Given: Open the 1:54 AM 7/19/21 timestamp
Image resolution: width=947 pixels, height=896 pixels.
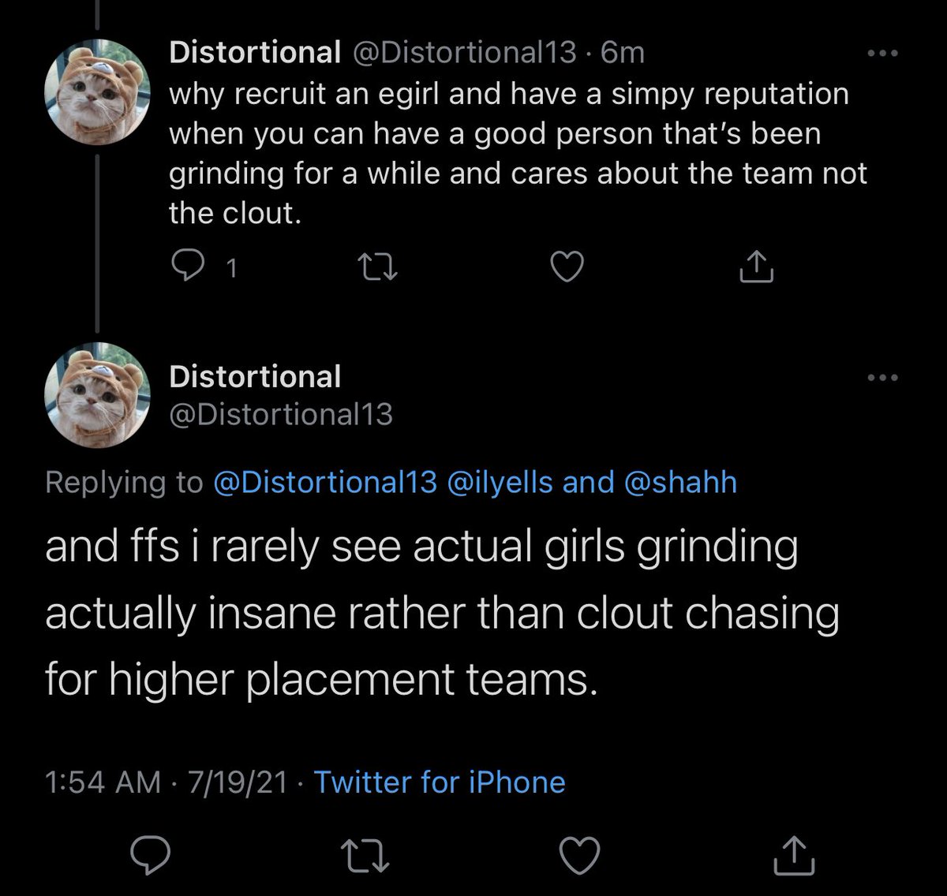Looking at the screenshot, I should (x=166, y=782).
